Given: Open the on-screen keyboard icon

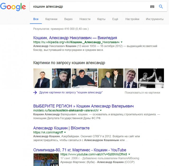Looking at the screenshot, I should 152,7.
